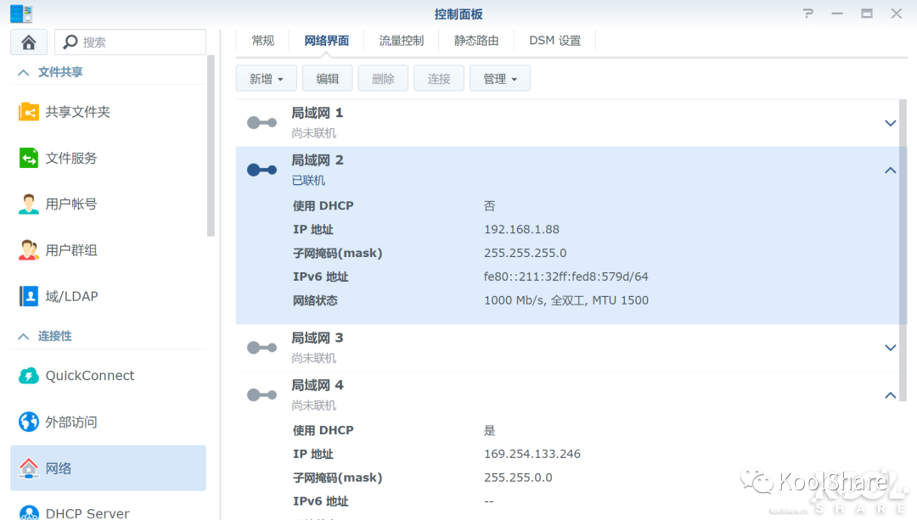Switch to the DSM 设置 tab
917x520 pixels.
pyautogui.click(x=555, y=41)
